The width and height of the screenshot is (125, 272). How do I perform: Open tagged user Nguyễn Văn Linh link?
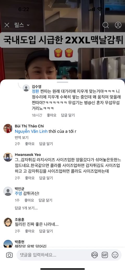[x=31, y=131]
